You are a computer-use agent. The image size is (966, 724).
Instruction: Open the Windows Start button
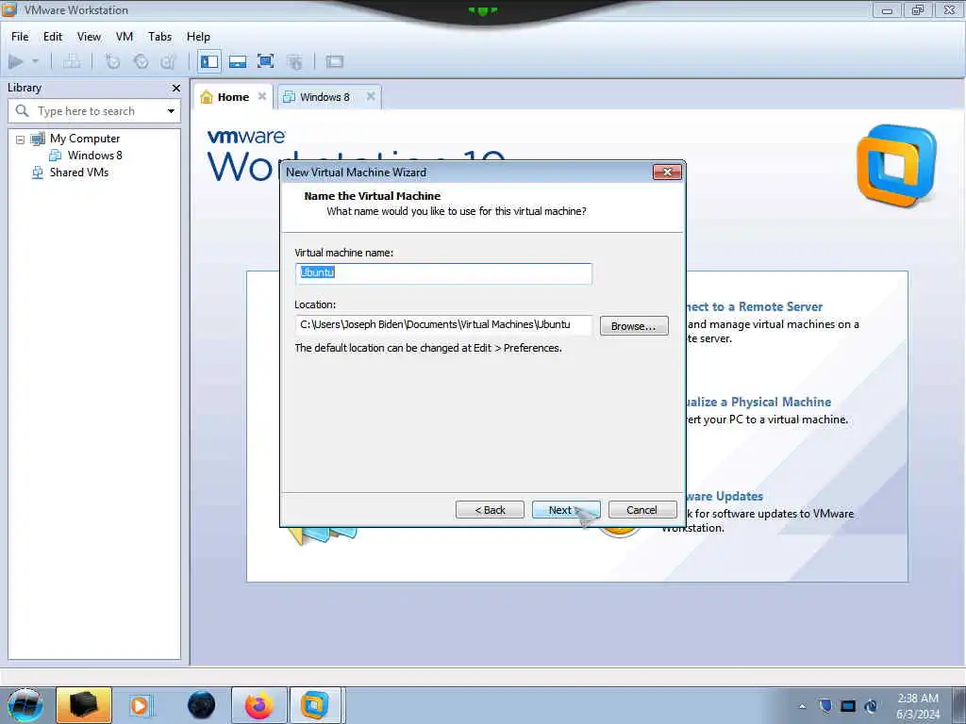(25, 705)
